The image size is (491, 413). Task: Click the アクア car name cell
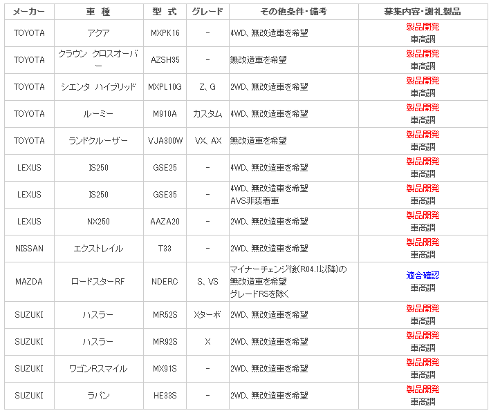[x=99, y=33]
